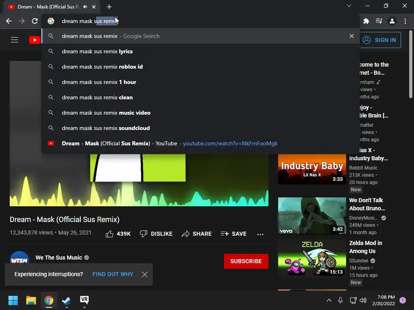Select 'dream mask sus remix' Google Search suggestion
The image size is (414, 310).
pyautogui.click(x=201, y=36)
